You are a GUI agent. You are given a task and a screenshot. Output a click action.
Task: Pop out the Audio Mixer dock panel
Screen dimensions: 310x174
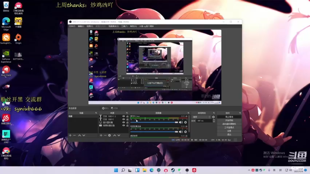coord(188,113)
